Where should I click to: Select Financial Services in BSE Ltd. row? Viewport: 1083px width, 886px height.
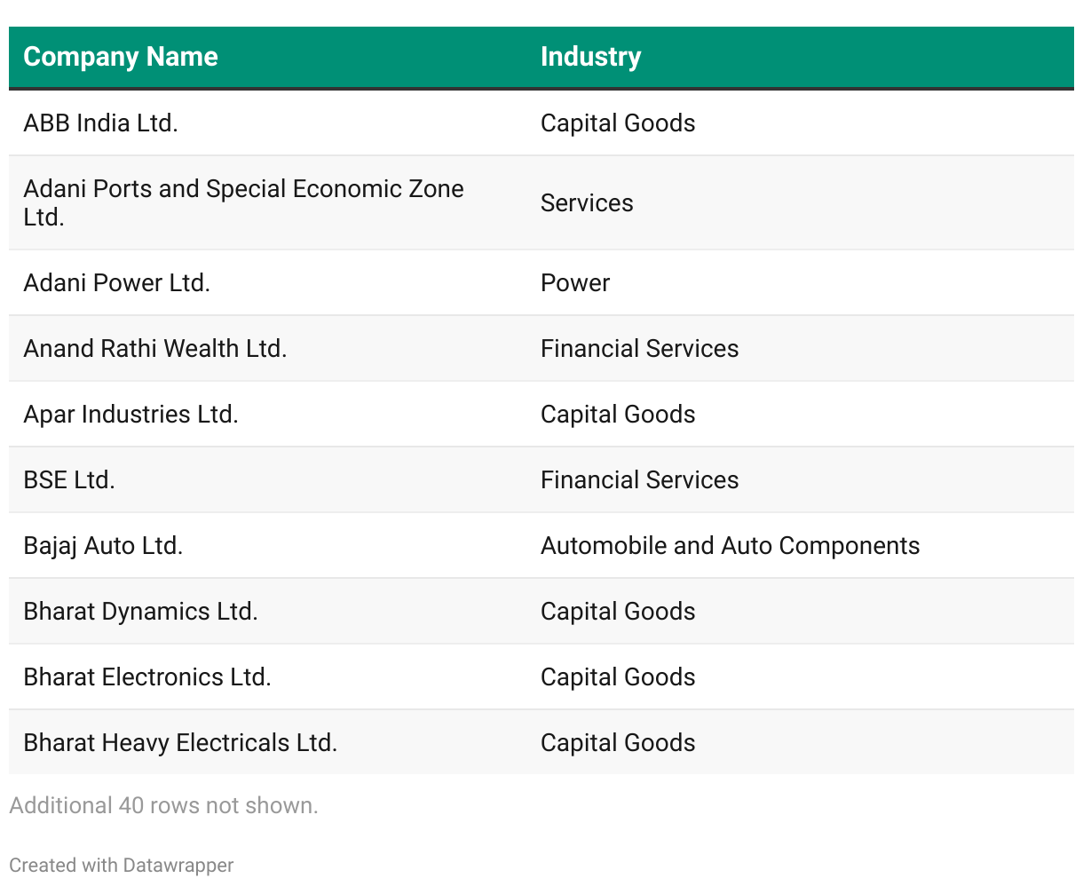[x=639, y=479]
